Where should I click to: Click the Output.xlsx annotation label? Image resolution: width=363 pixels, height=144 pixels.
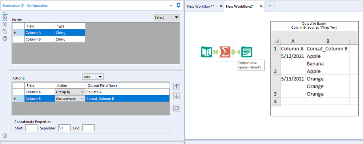[251, 65]
